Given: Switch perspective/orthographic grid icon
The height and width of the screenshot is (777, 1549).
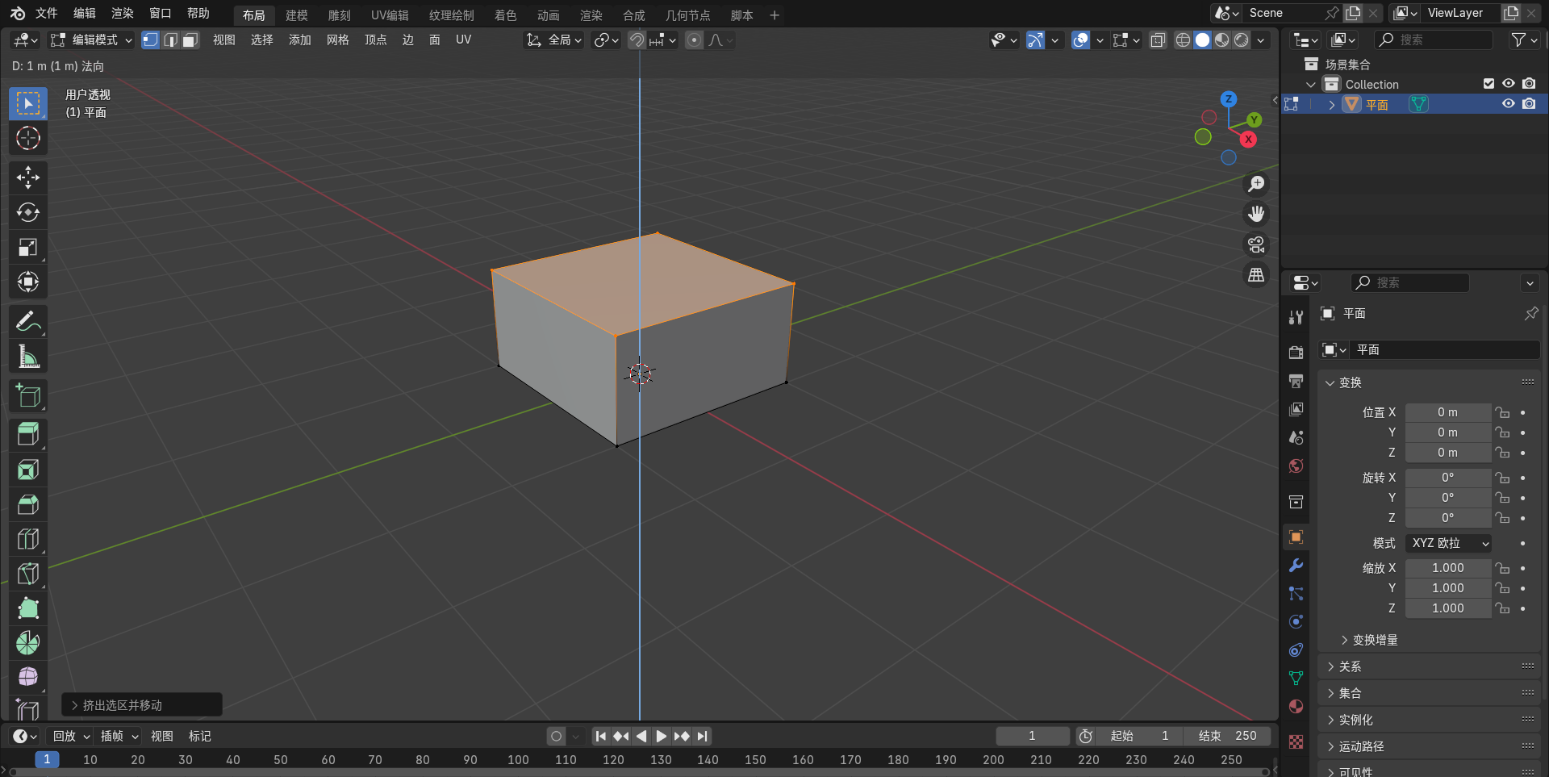Looking at the screenshot, I should point(1256,275).
